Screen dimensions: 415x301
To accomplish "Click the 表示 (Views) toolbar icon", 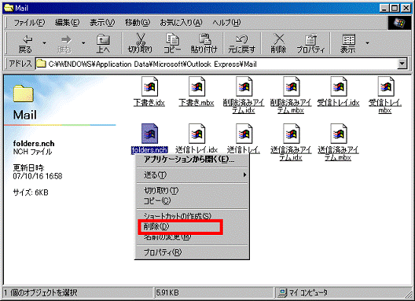I will tap(348, 40).
